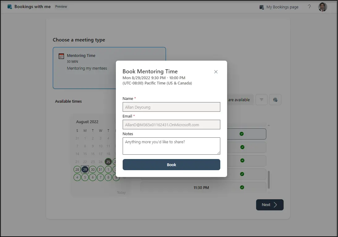Close the Book Mentoring Time dialog

click(x=216, y=72)
